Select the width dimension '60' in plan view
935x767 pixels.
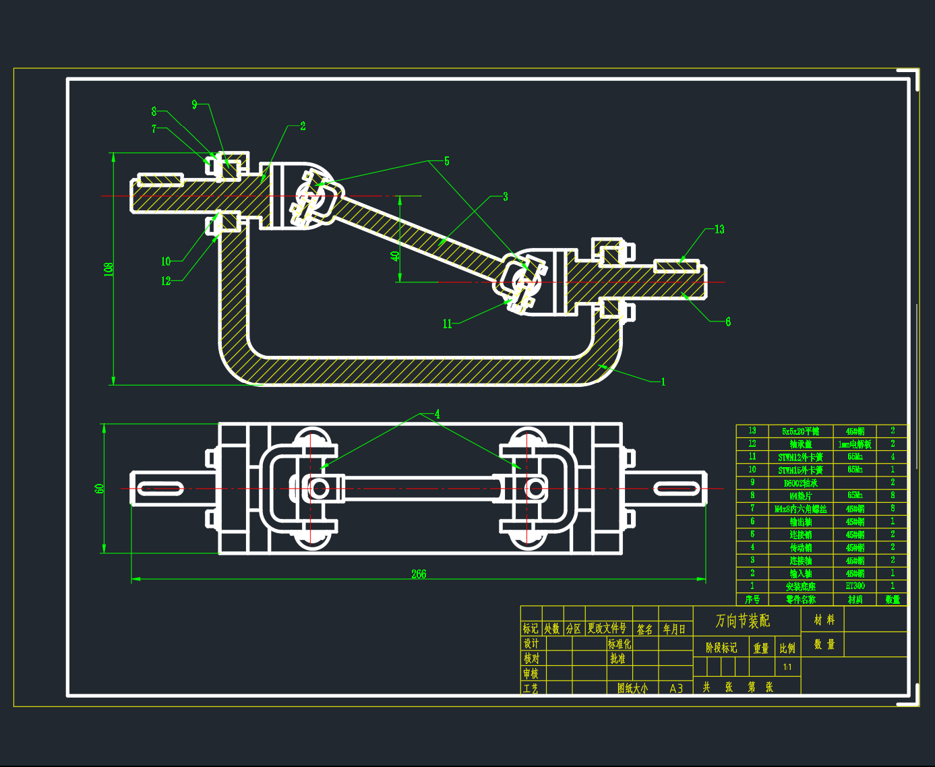click(x=100, y=488)
